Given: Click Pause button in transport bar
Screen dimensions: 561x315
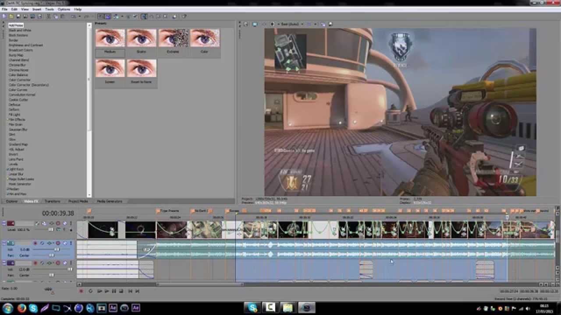Looking at the screenshot, I should [114, 291].
